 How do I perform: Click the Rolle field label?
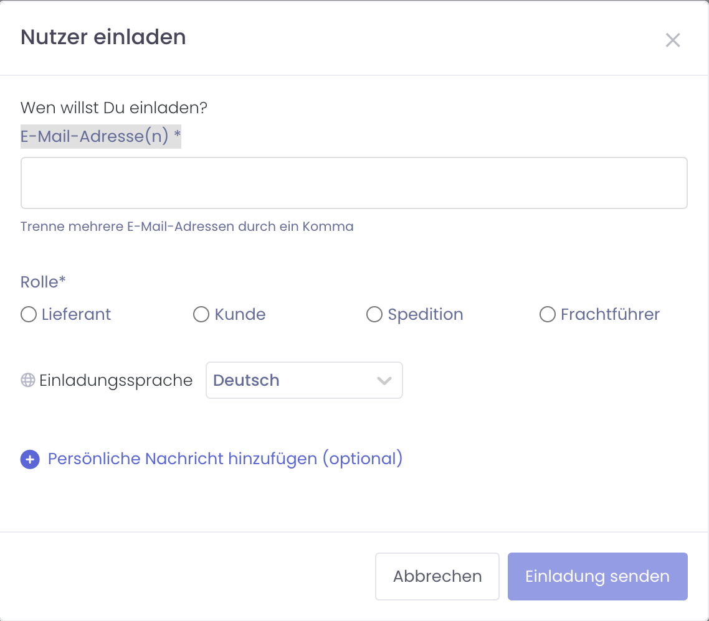click(x=43, y=282)
